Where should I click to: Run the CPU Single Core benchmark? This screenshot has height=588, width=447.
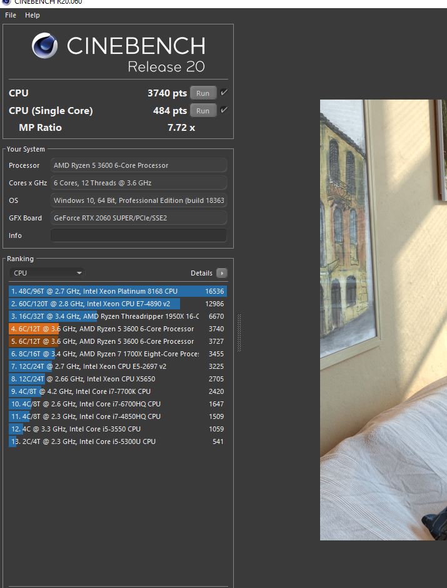coord(203,111)
